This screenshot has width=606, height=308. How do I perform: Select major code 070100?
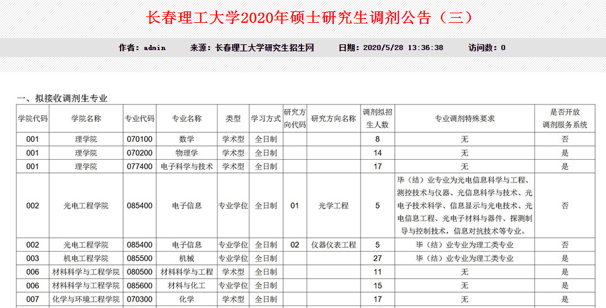pyautogui.click(x=140, y=139)
